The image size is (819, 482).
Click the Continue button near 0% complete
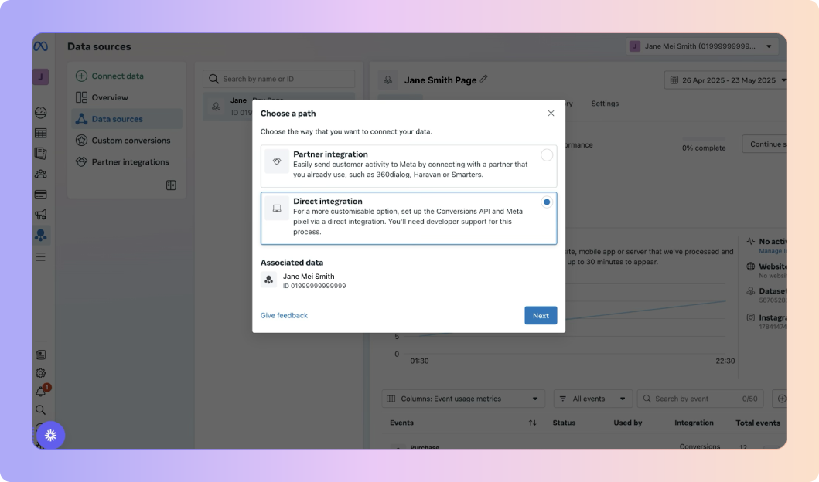[x=764, y=144]
